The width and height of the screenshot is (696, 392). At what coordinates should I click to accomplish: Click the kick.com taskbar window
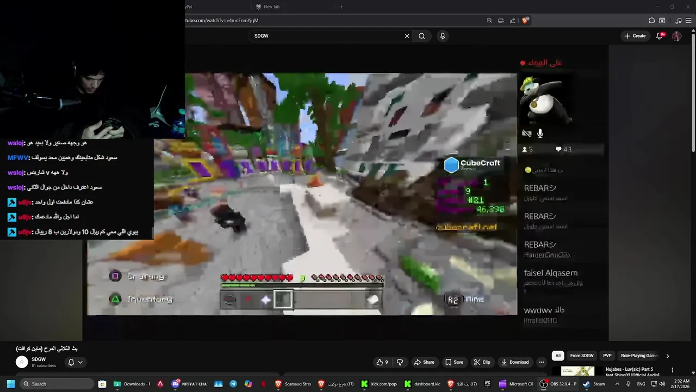point(379,384)
